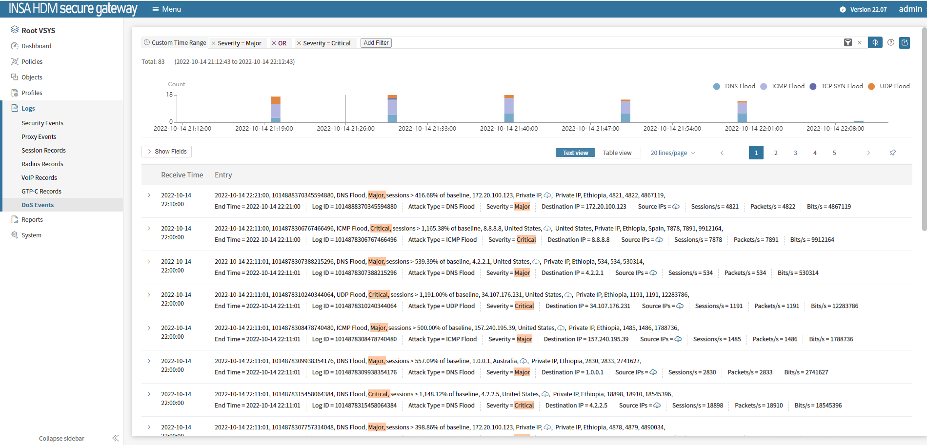Viewport: 927px width, 445px height.
Task: Click the pin icon beside pagination
Action: coord(893,153)
